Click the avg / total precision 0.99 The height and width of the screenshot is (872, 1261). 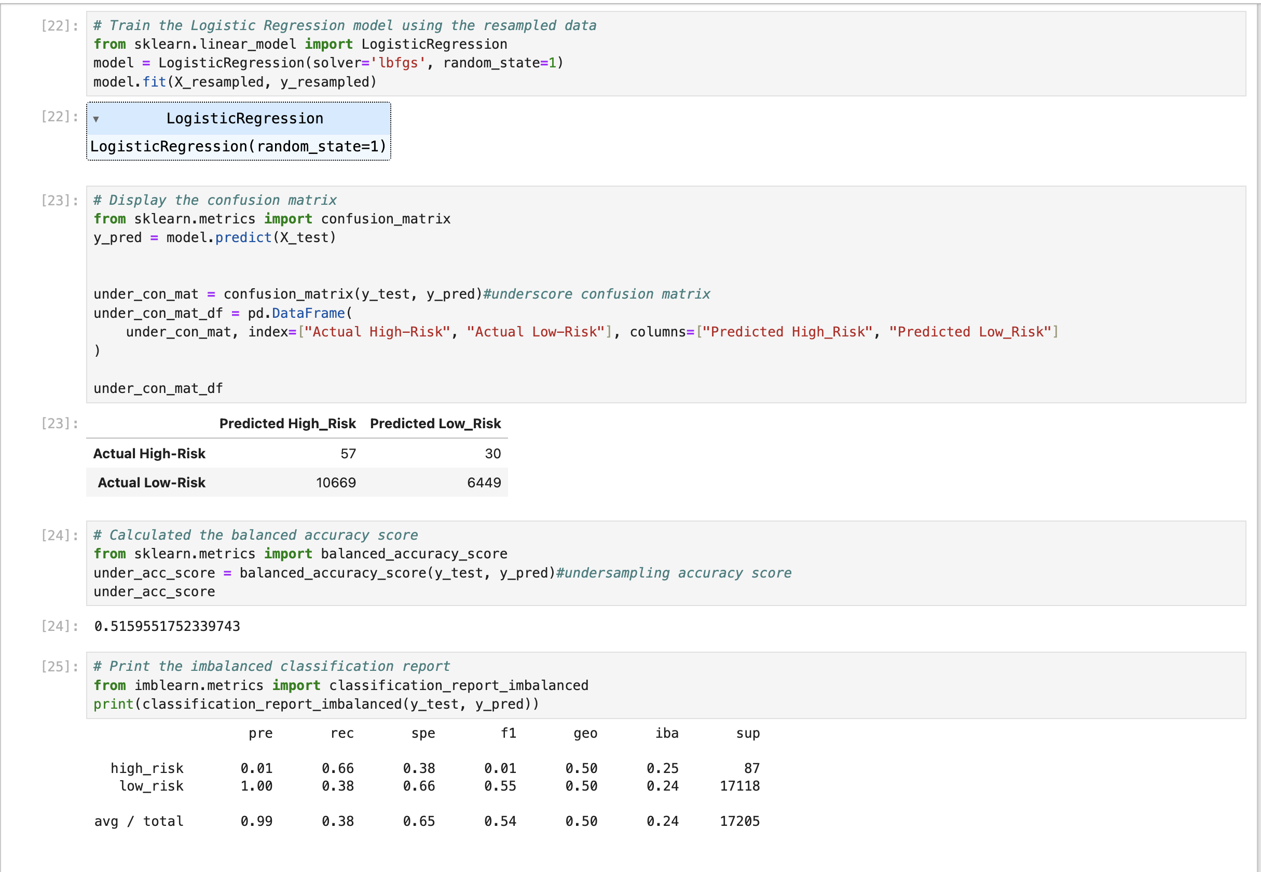click(x=256, y=822)
